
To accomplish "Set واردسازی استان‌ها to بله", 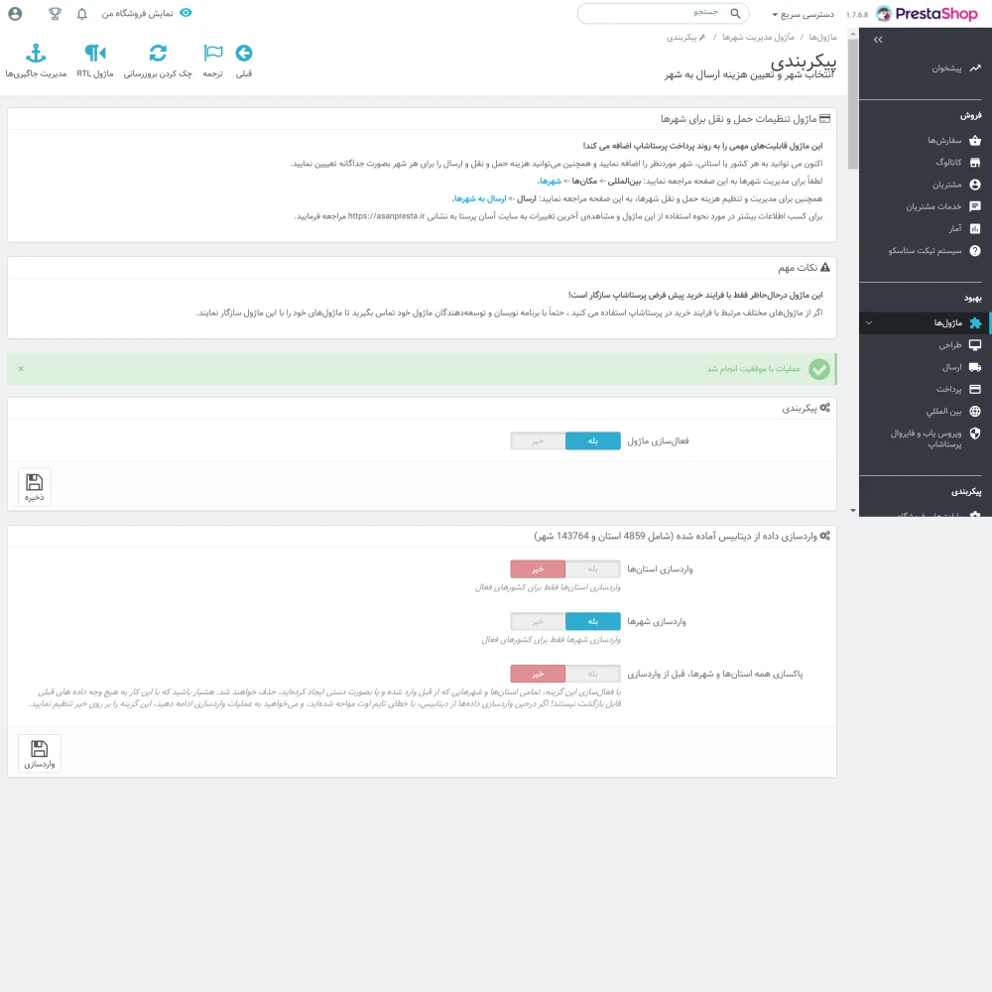I will tap(593, 569).
